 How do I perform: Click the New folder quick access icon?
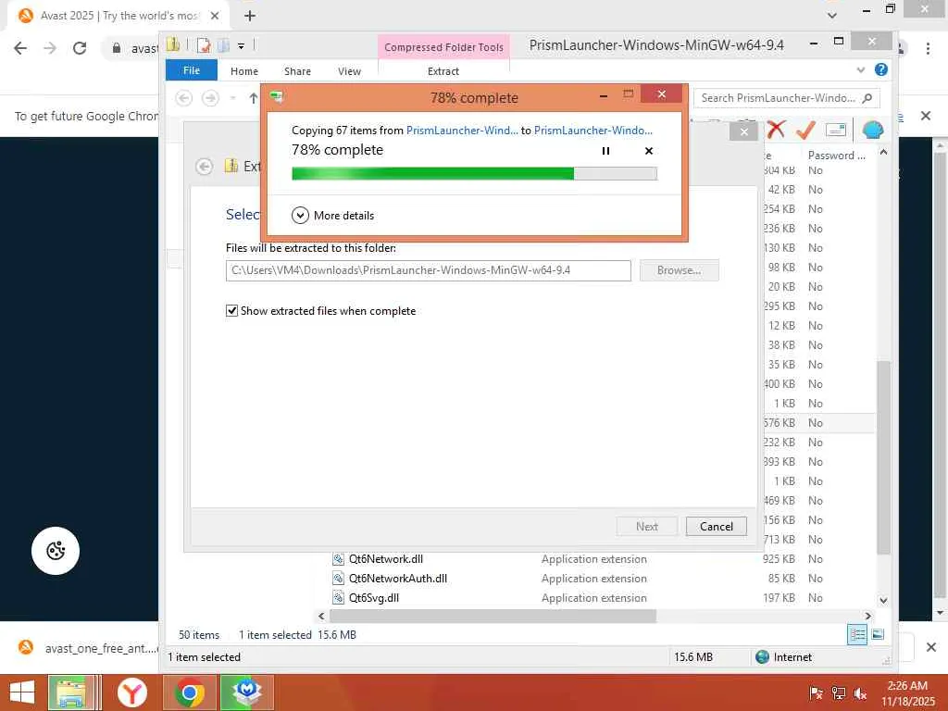[223, 44]
